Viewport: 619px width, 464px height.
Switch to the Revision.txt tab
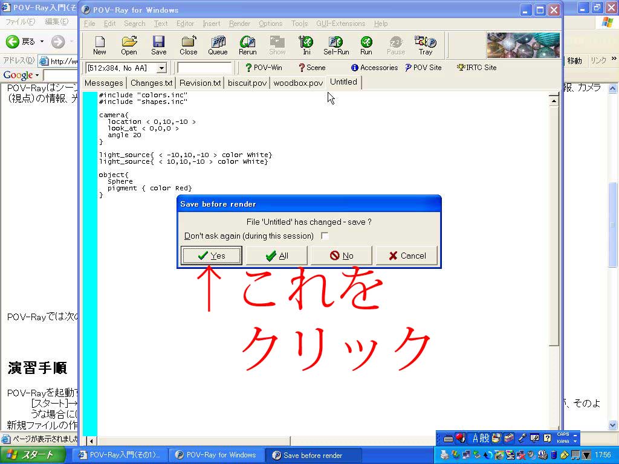200,83
